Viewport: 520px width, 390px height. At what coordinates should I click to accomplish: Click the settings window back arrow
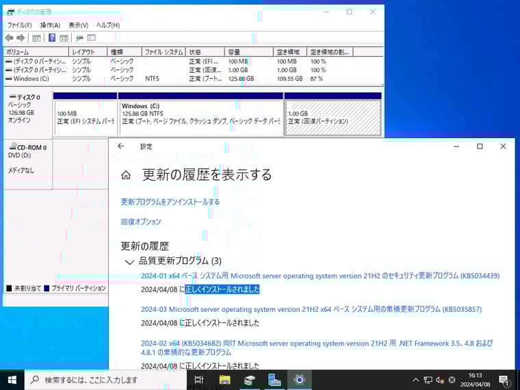[121, 146]
